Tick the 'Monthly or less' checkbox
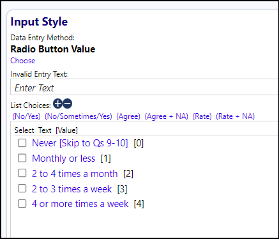This screenshot has height=239, width=279. tap(22, 158)
